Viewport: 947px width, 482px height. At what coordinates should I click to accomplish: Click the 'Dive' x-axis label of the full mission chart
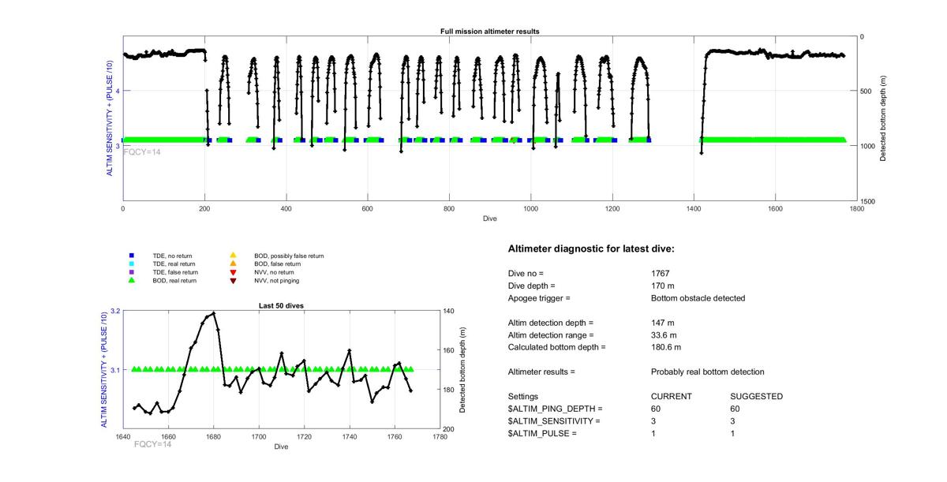(x=490, y=219)
